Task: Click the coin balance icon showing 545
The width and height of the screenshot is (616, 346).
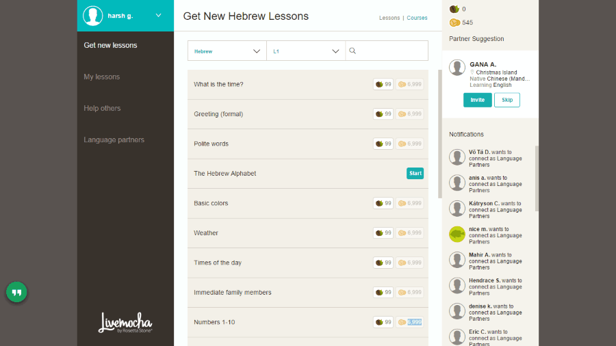Action: 454,23
